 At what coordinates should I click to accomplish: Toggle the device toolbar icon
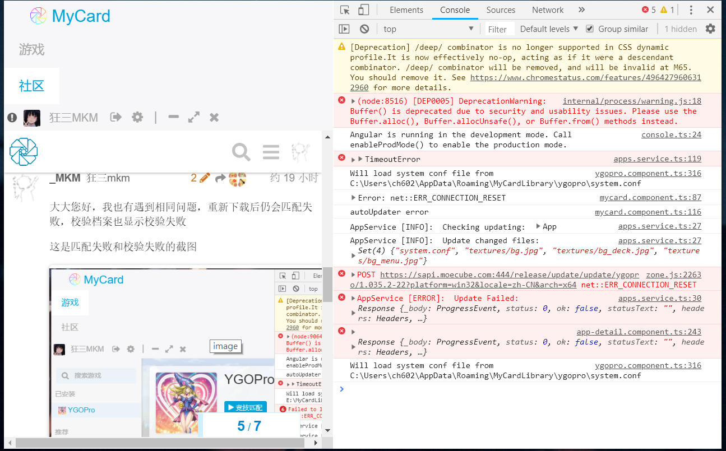(x=364, y=10)
